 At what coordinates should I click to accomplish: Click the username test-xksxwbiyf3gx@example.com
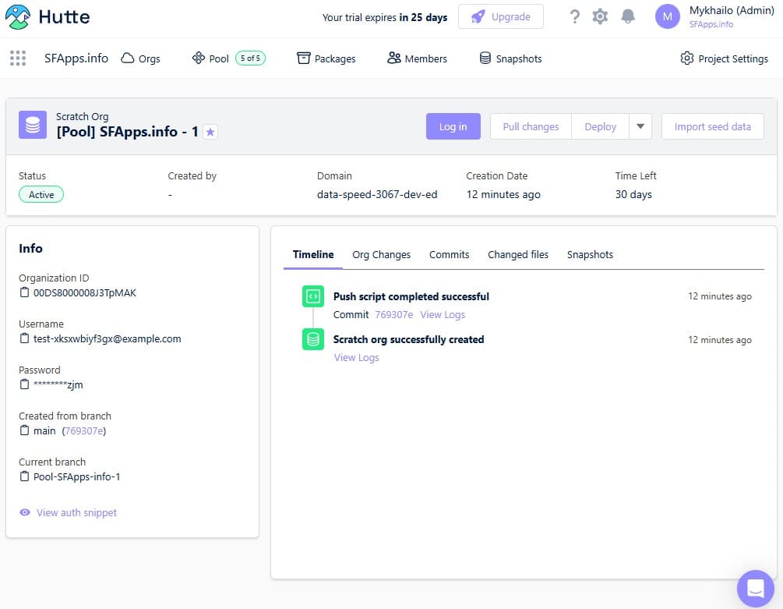pyautogui.click(x=107, y=338)
